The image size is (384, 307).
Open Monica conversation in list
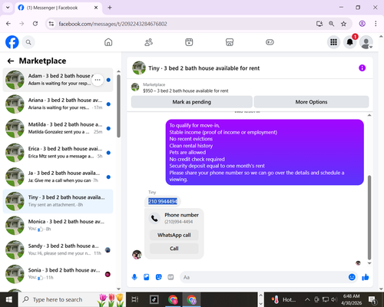coord(58,226)
